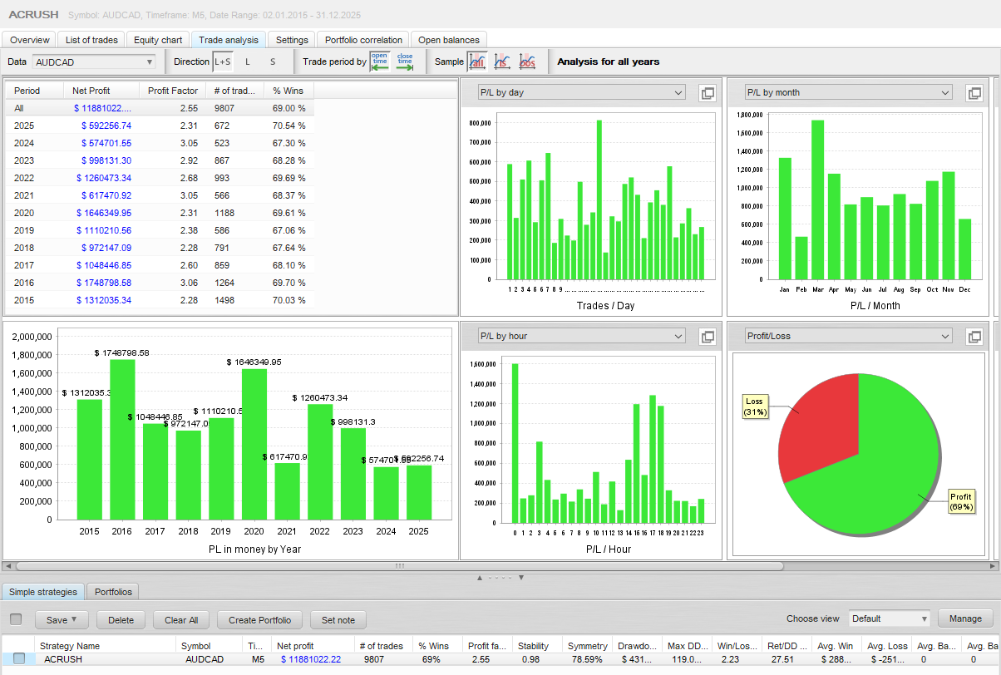Screen dimensions: 1001x675
Task: Pop out the P/L by month chart
Action: 974,93
